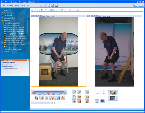This screenshot has width=145, height=113.
Task: Click the eraser delete drawings icon under the timeline
Action: [x=37, y=98]
